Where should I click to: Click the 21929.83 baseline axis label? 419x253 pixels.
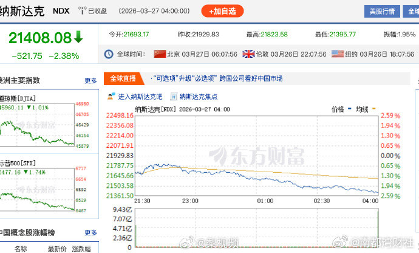(x=120, y=156)
